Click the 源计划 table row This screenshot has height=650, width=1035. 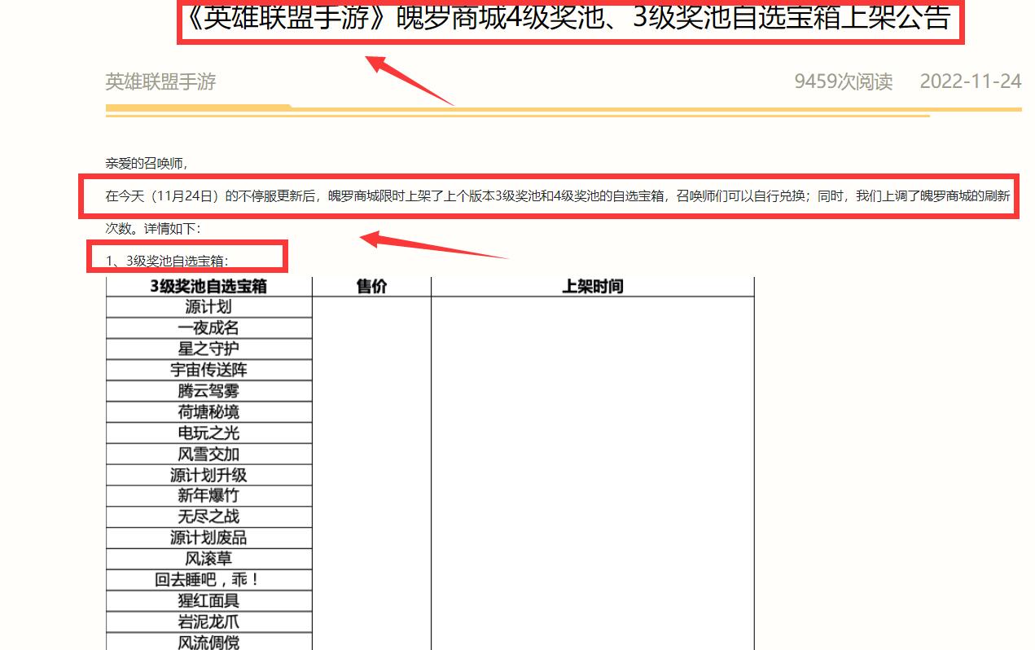(x=208, y=307)
